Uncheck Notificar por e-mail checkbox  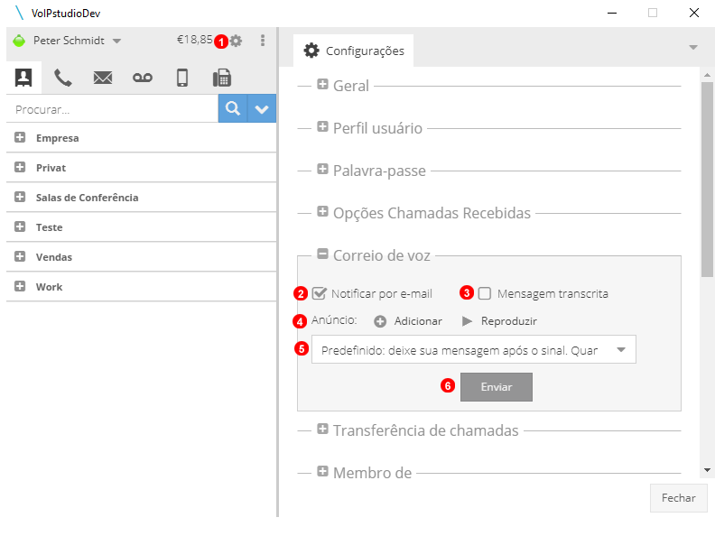pos(320,293)
